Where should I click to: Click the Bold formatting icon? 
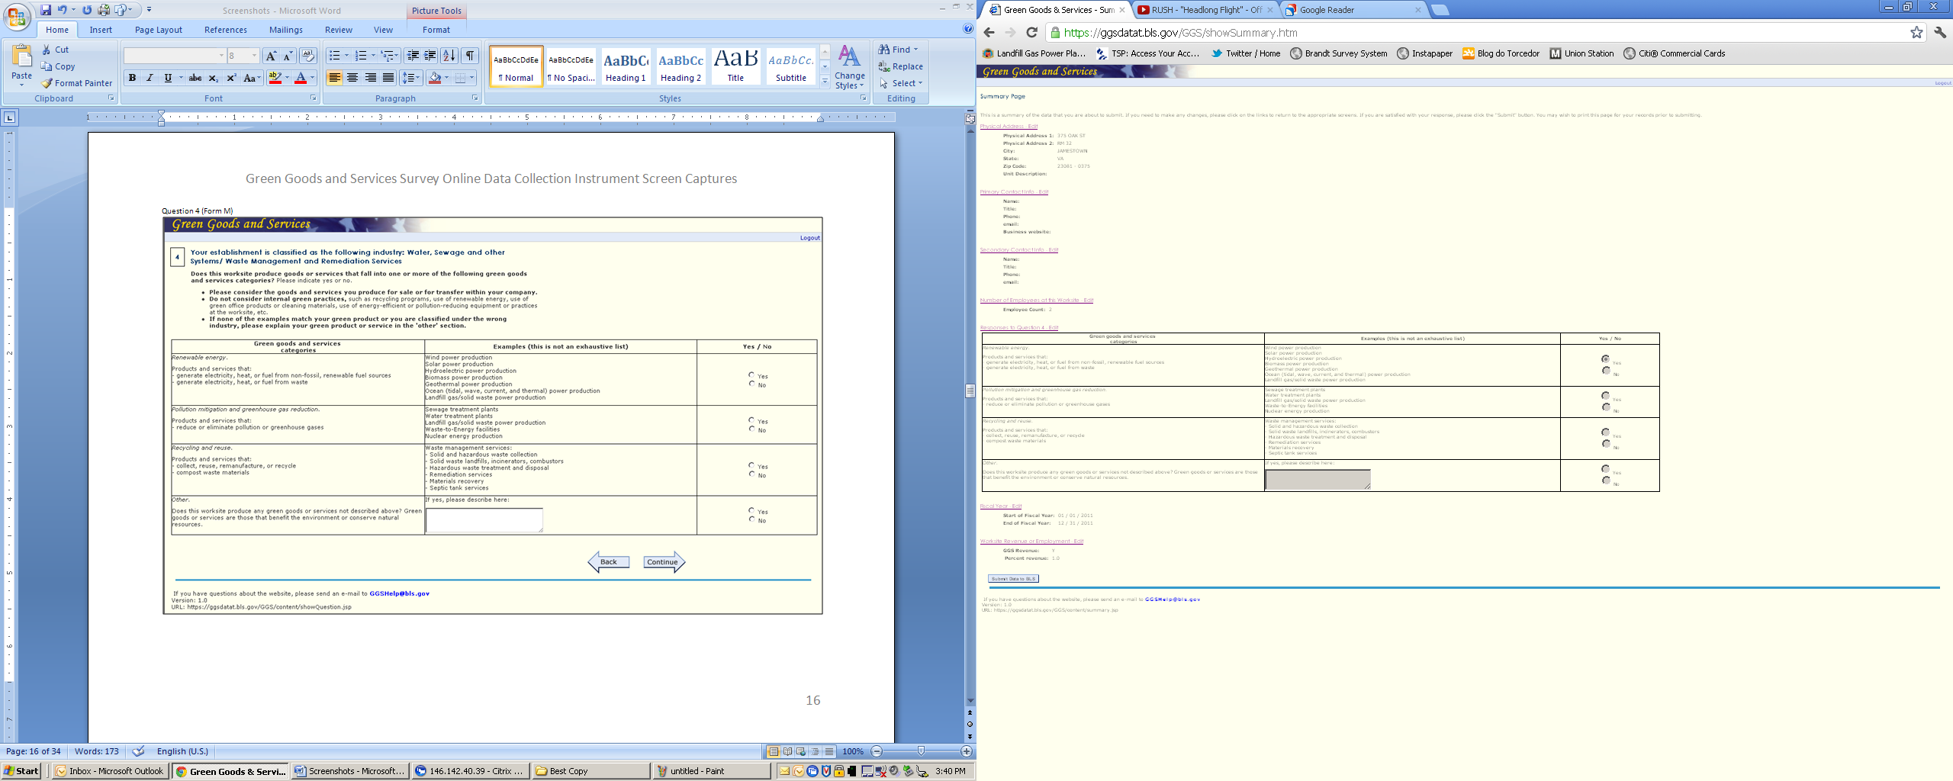point(132,78)
